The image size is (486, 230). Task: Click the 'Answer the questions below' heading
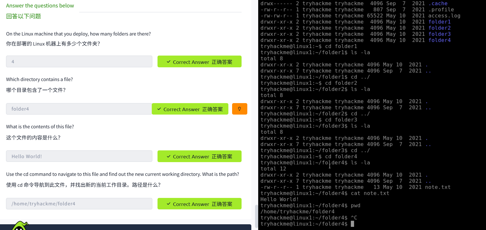pos(40,6)
